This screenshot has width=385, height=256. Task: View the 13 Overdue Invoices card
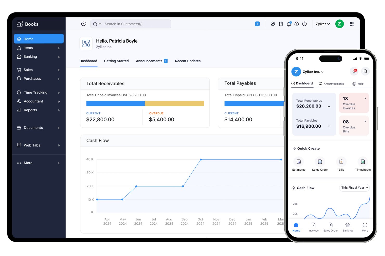[354, 103]
